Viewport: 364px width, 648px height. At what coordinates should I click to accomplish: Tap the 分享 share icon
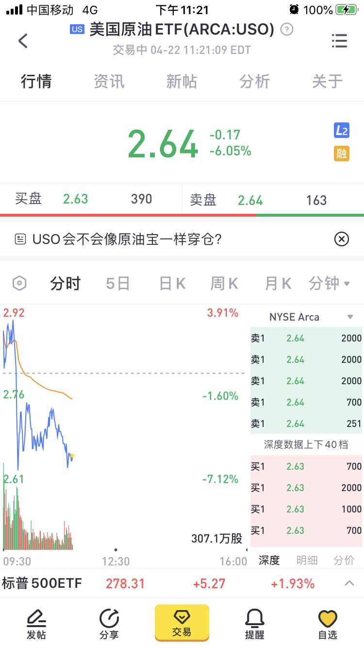click(109, 624)
